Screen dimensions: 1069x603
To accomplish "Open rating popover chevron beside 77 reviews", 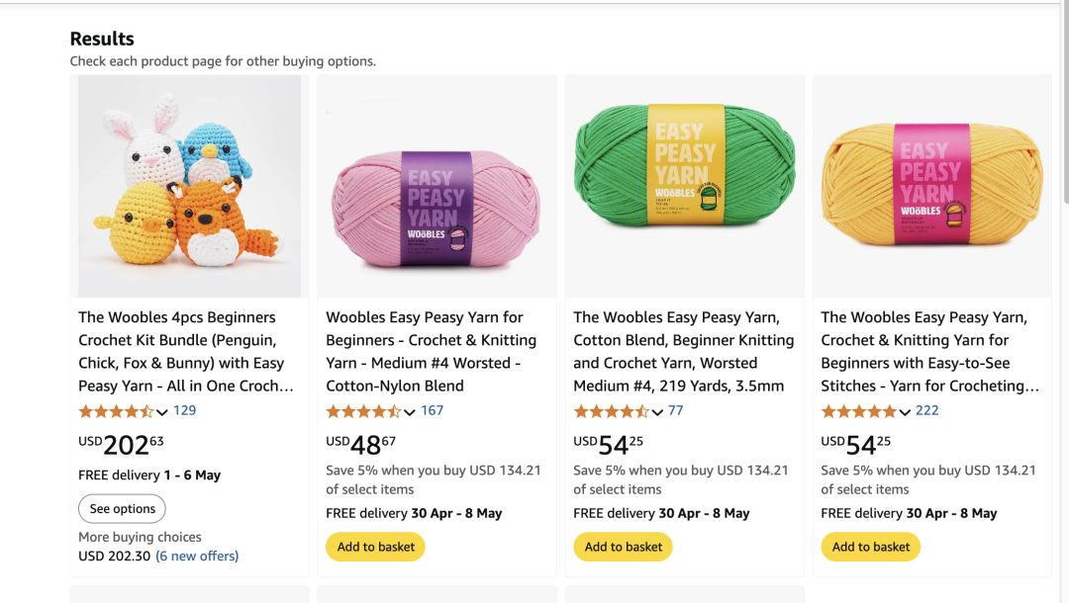I will 657,412.
